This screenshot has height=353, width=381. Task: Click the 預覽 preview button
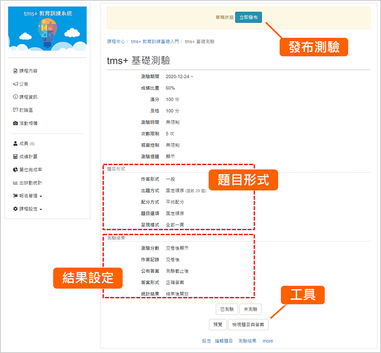(x=218, y=324)
